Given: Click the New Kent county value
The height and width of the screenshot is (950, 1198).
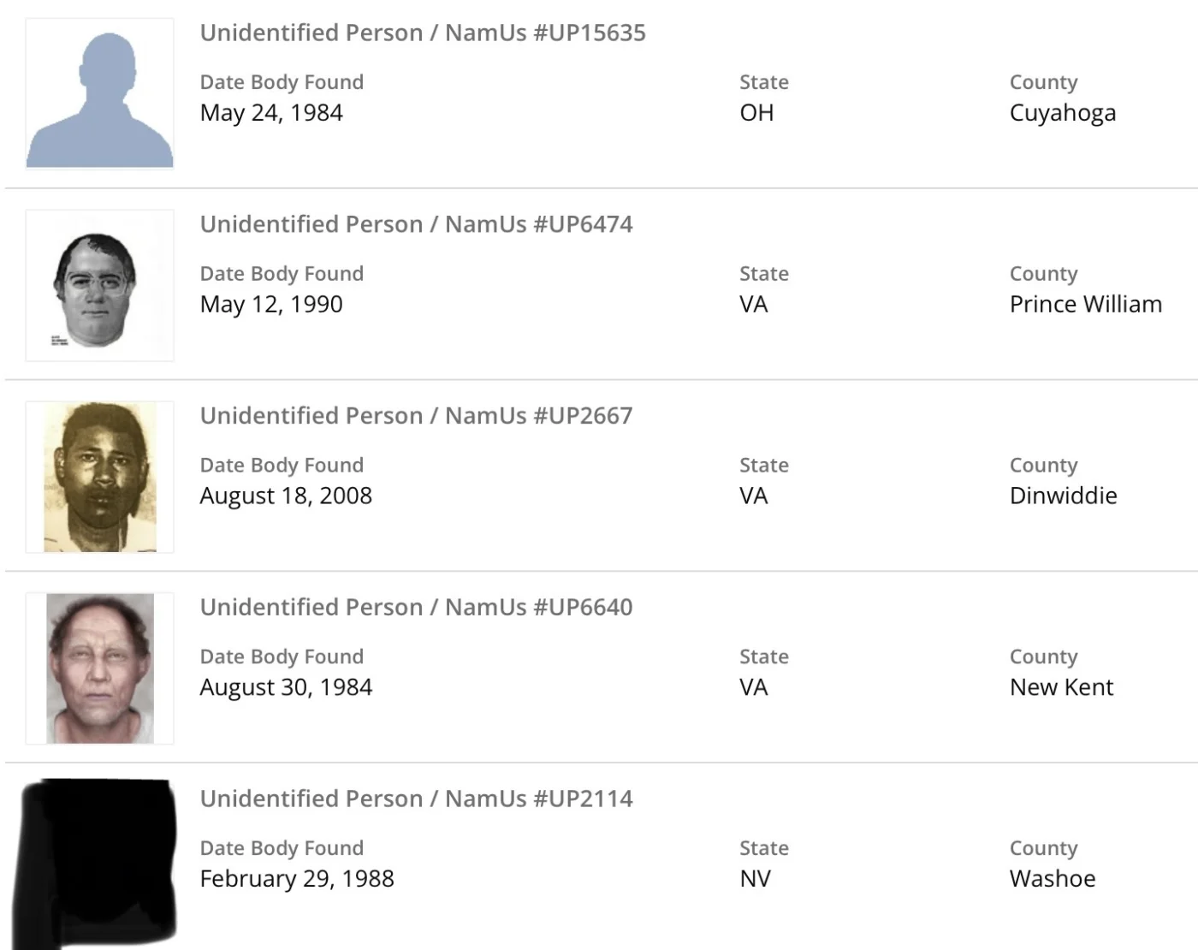Looking at the screenshot, I should coord(1062,687).
